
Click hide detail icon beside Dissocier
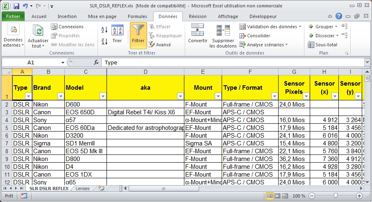pos(344,35)
